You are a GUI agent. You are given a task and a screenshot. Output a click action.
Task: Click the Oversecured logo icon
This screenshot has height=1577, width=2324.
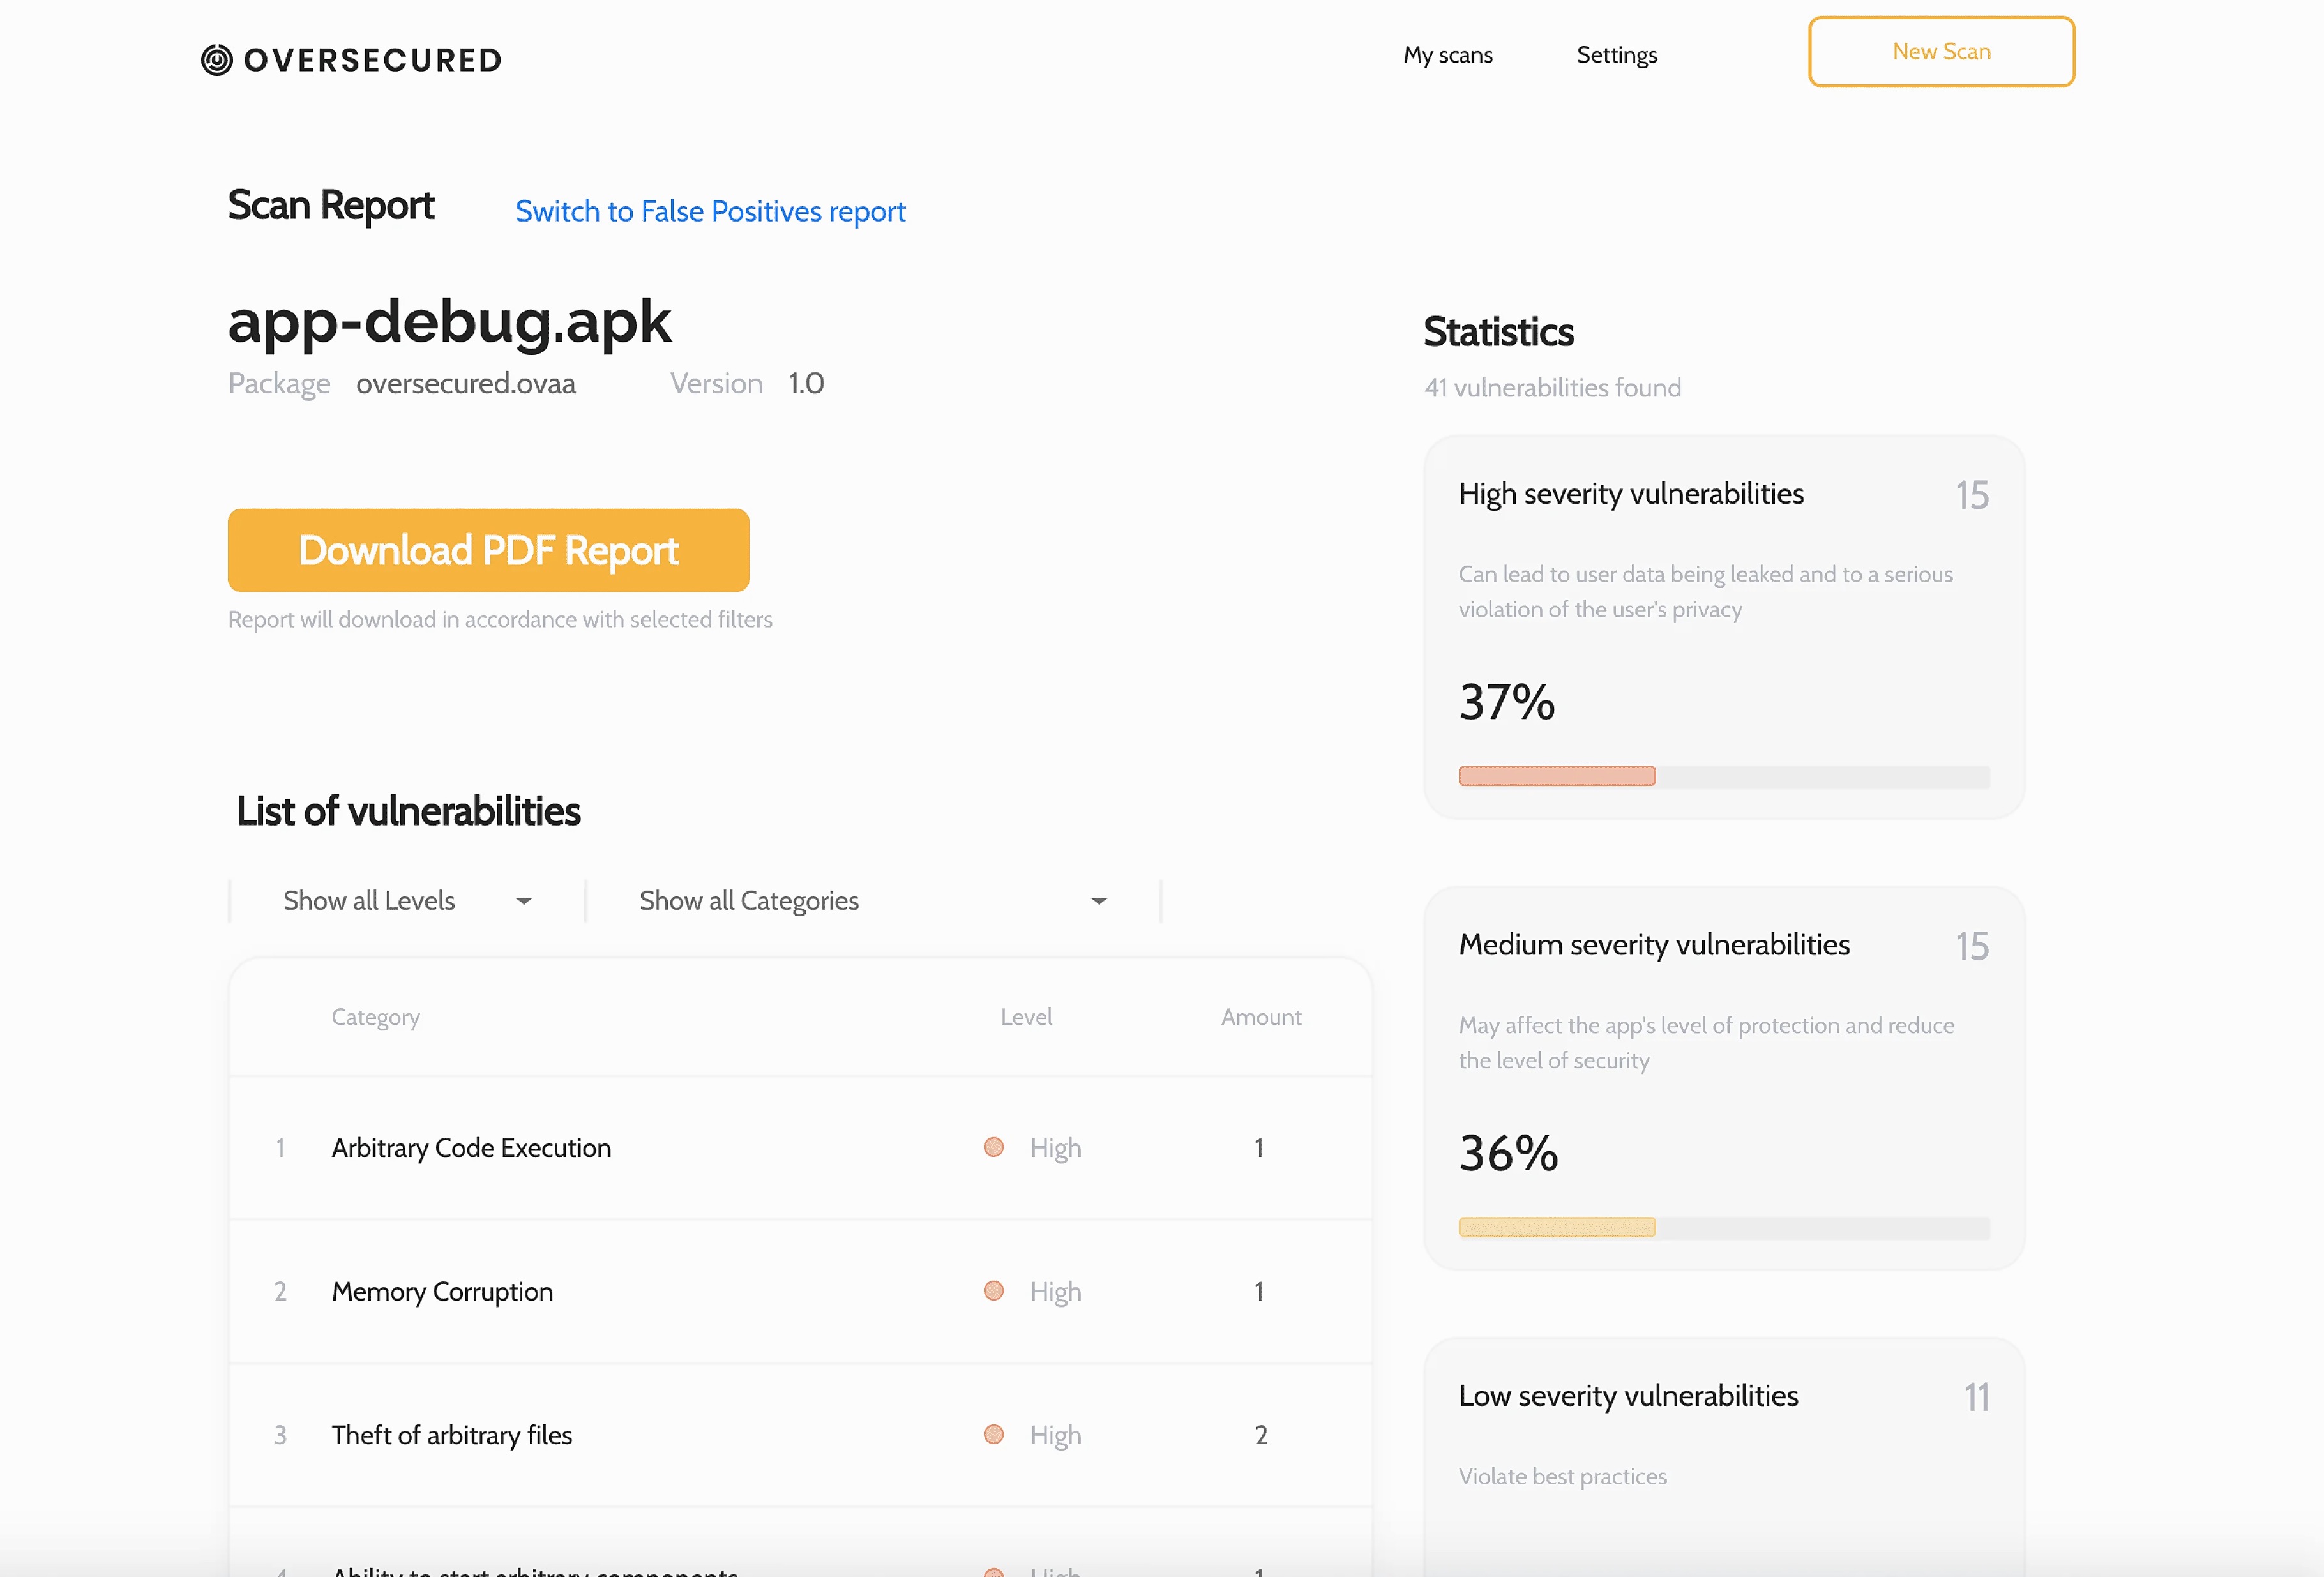click(216, 60)
